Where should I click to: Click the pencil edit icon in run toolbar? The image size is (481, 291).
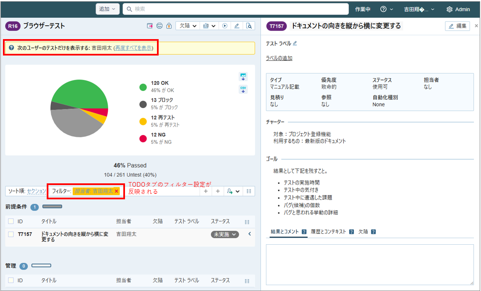click(x=237, y=26)
